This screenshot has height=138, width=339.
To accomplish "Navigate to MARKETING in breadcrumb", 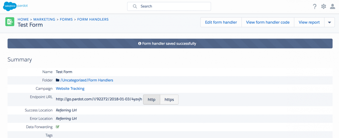I will [x=44, y=19].
